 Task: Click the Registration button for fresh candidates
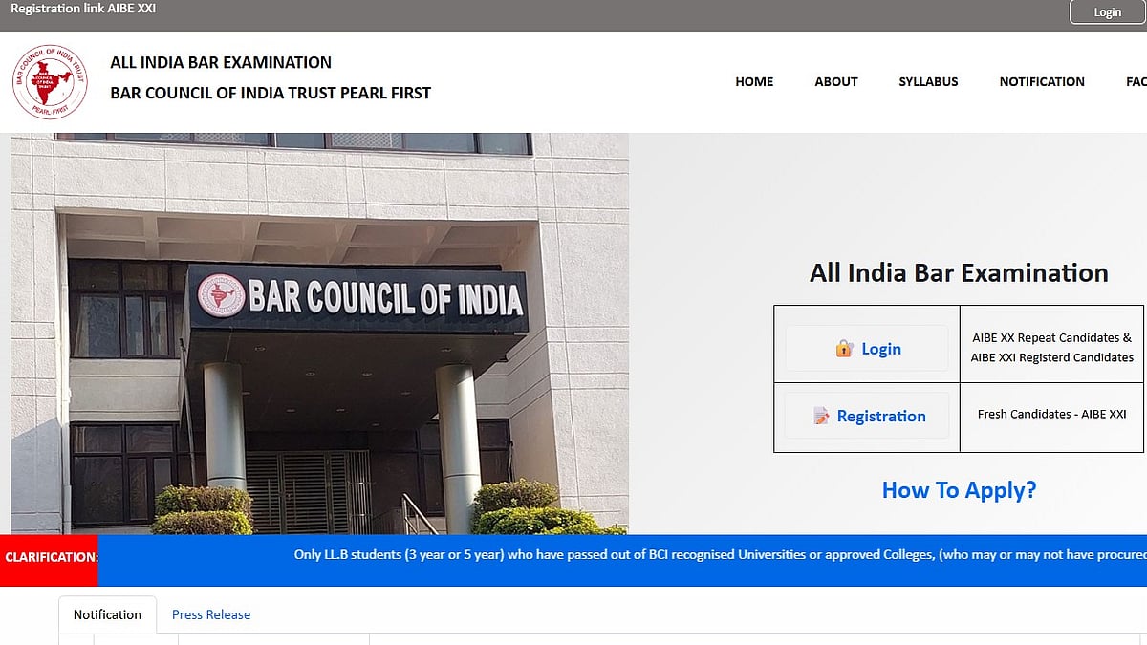click(867, 416)
